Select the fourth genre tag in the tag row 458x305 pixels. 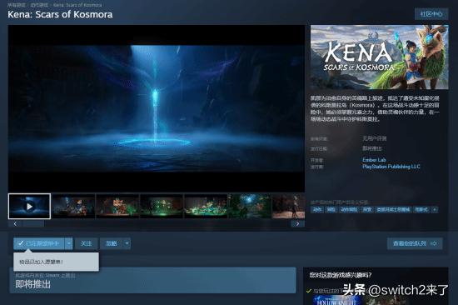click(x=367, y=209)
